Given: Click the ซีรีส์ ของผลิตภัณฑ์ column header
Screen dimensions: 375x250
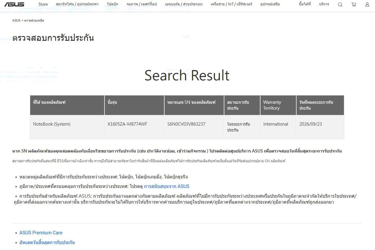Looking at the screenshot, I should click(67, 105).
